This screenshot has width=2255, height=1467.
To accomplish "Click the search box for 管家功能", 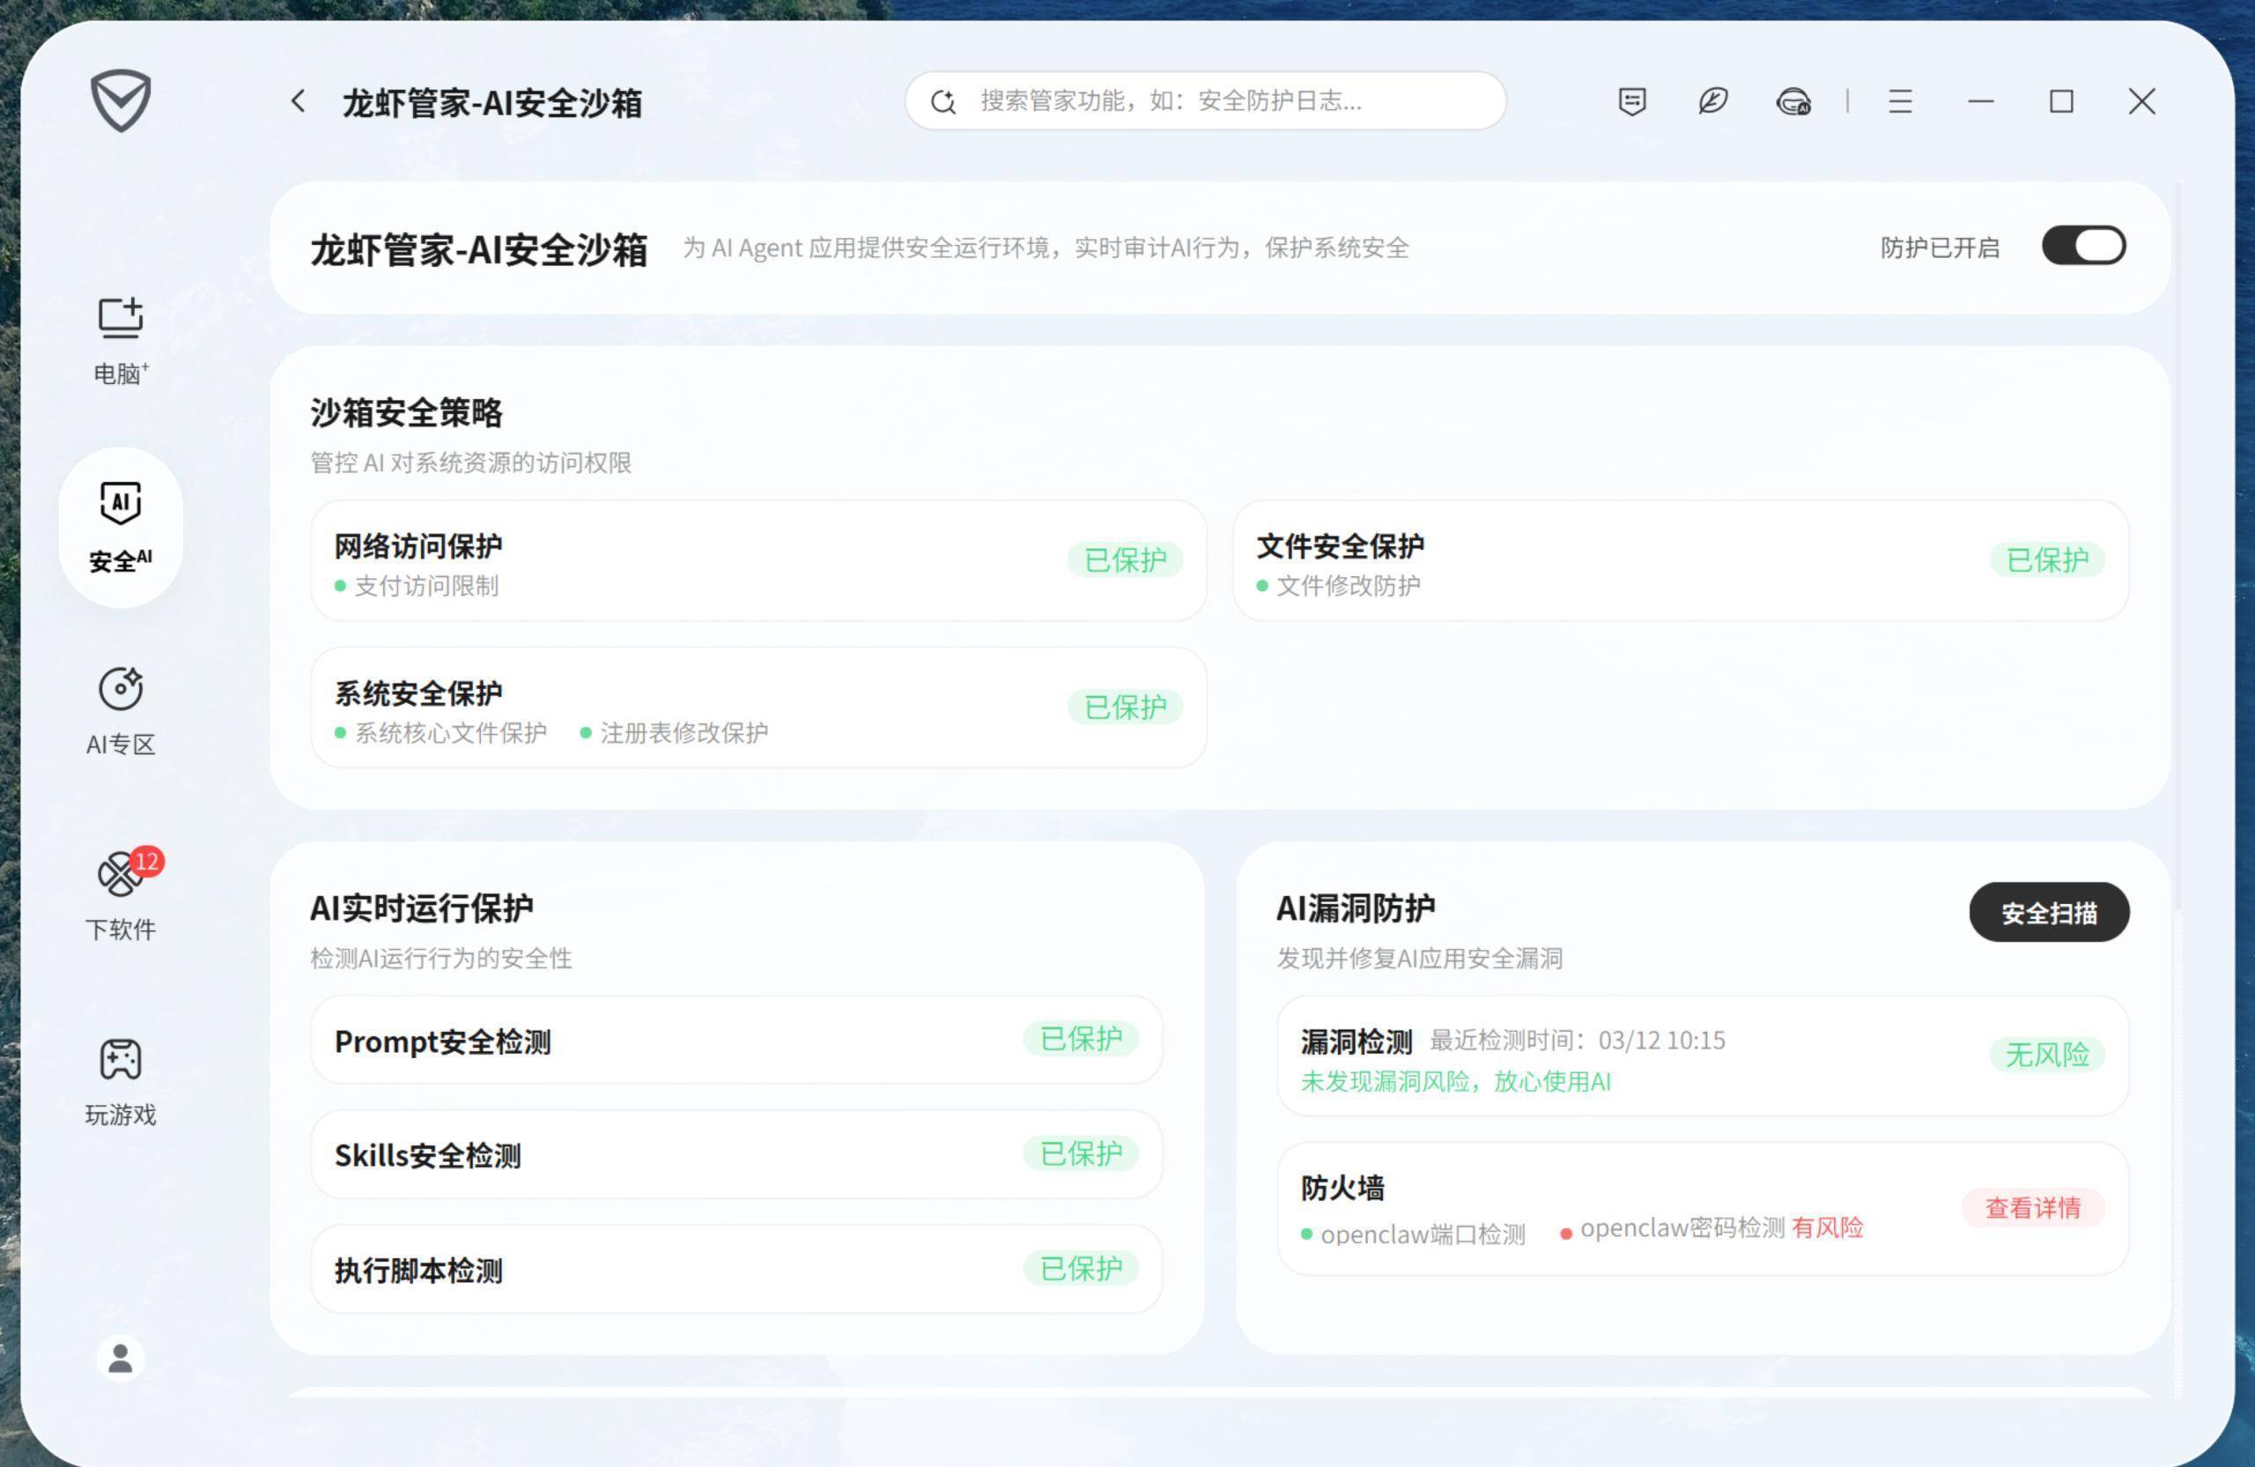I will (1204, 101).
